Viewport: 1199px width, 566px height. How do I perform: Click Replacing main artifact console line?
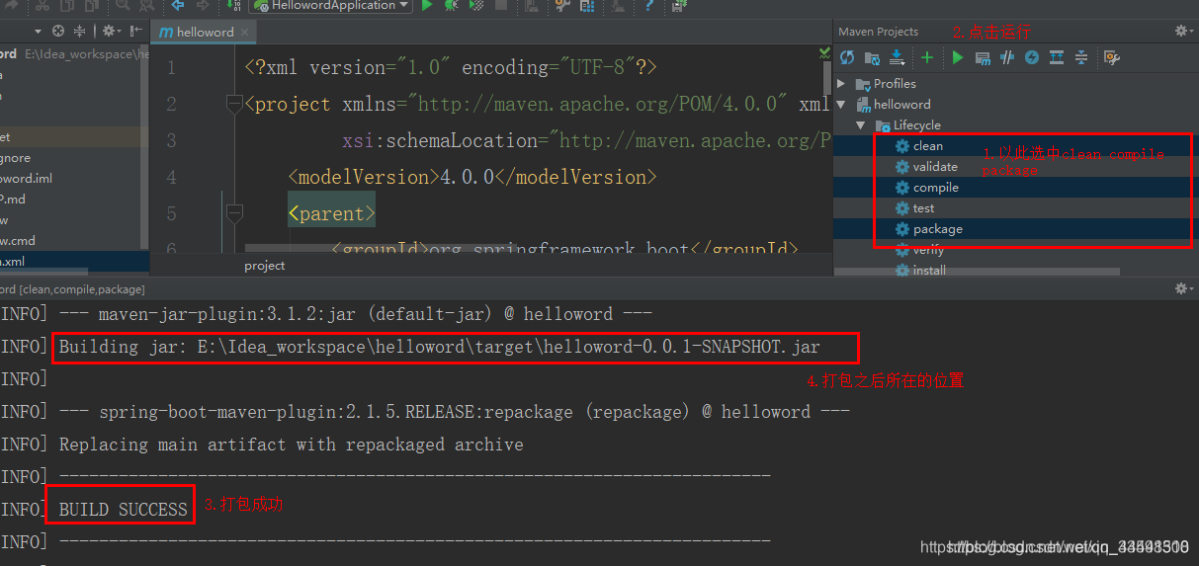click(x=292, y=445)
